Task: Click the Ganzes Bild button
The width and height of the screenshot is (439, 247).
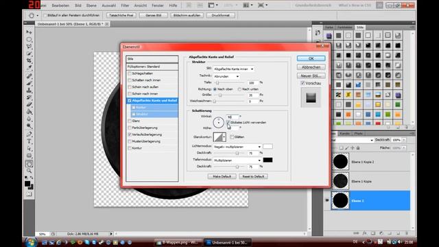Action: (x=154, y=15)
